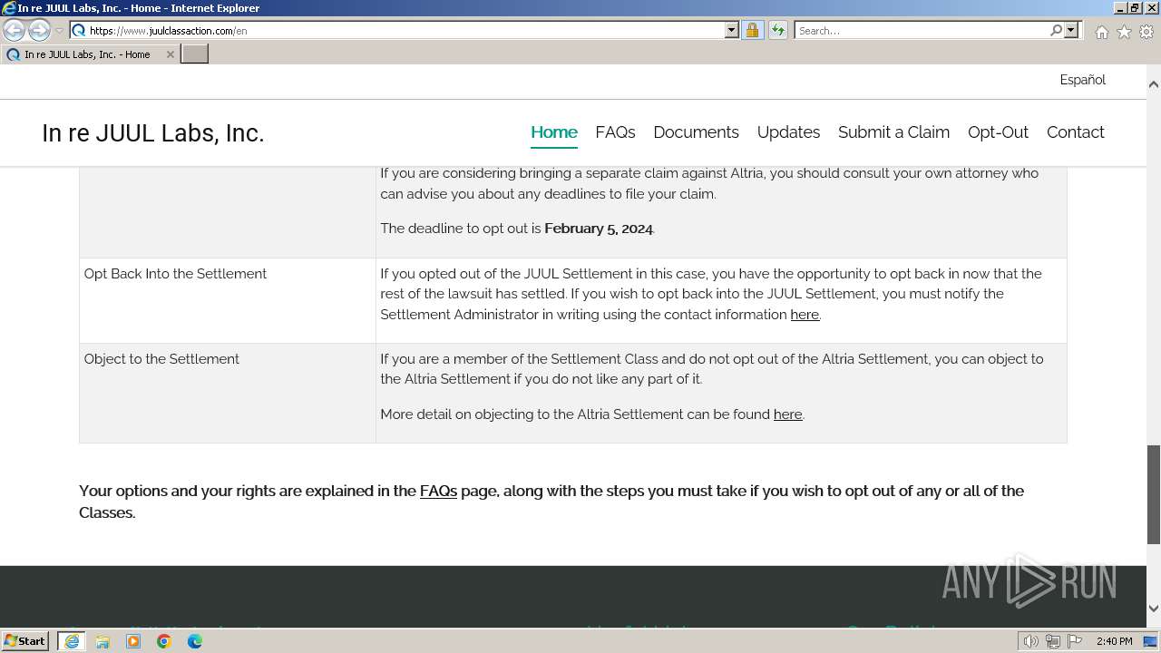This screenshot has height=653, width=1161.
Task: Open a new blank tab
Action: coord(195,54)
